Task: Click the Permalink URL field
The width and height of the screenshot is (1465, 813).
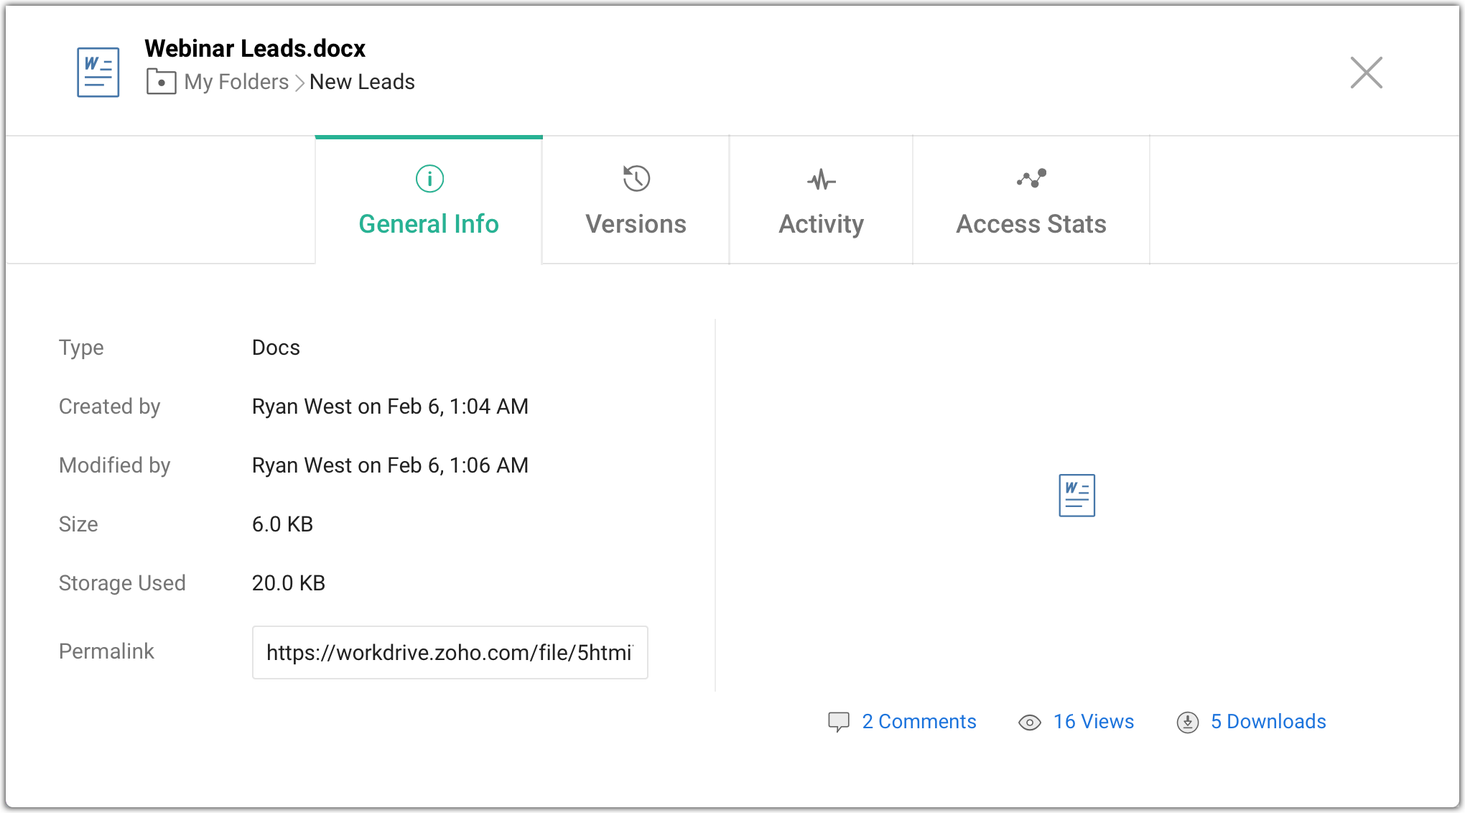Action: (x=450, y=652)
